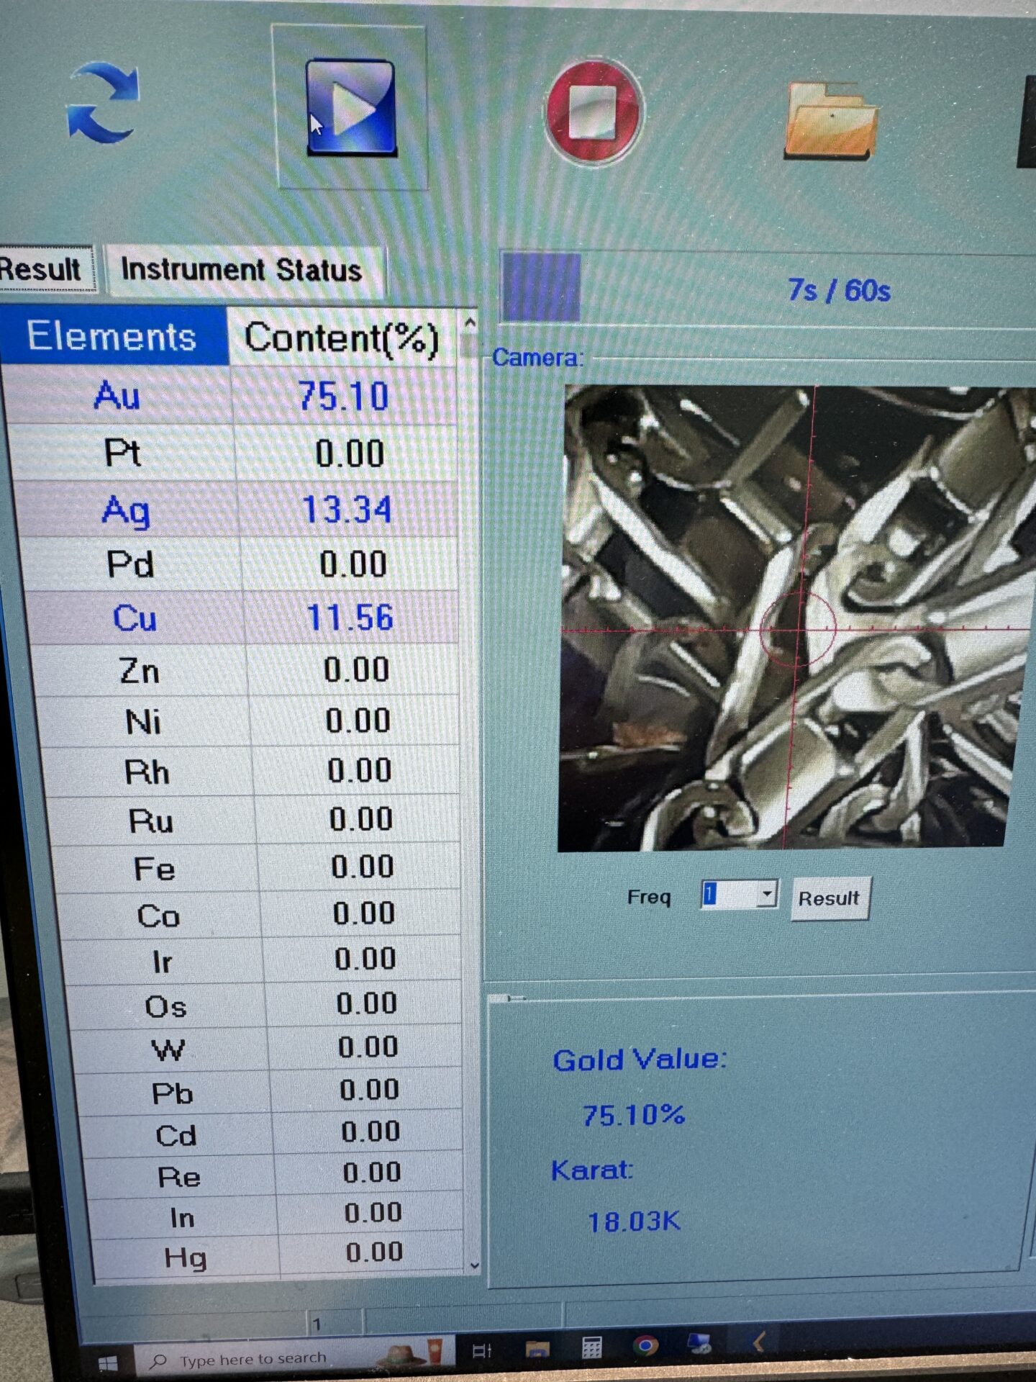
Task: Select the Pt element row
Action: (x=234, y=453)
